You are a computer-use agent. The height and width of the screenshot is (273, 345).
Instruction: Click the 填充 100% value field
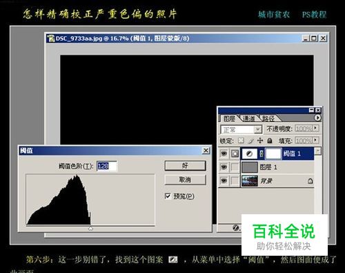[304, 140]
